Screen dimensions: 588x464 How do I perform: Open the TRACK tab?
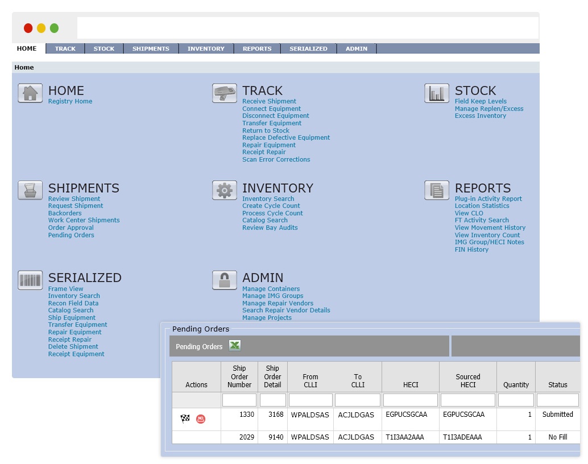point(65,48)
